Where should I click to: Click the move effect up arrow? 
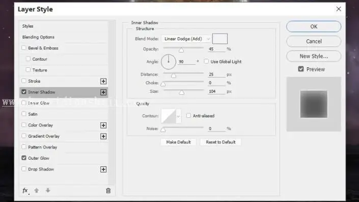click(36, 190)
